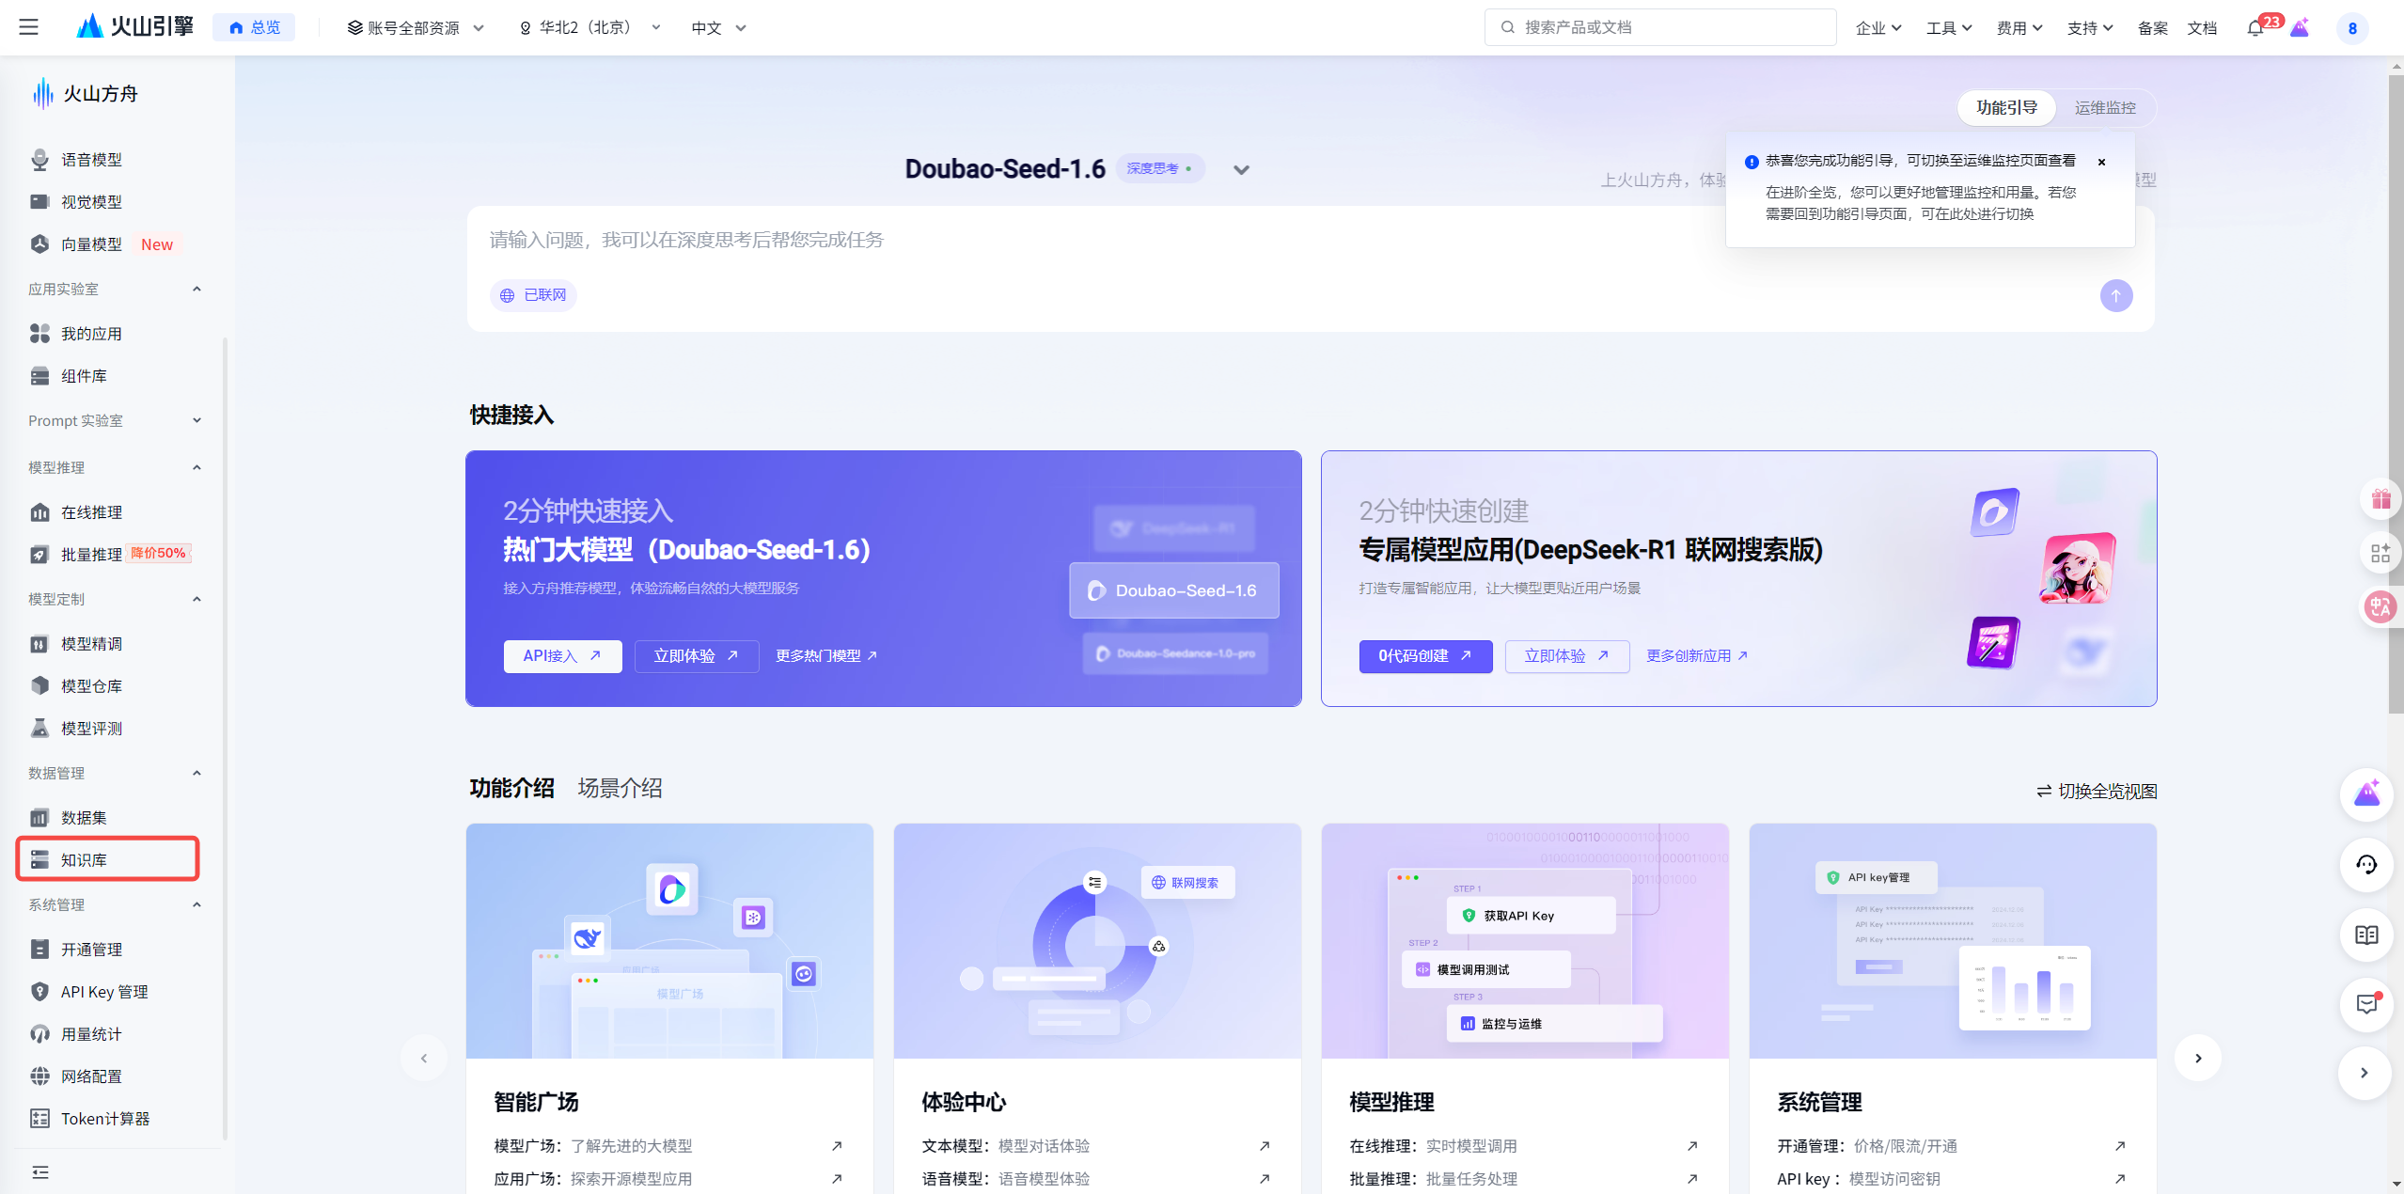2404x1194 pixels.
Task: Open the 费用 top menu
Action: click(2019, 28)
